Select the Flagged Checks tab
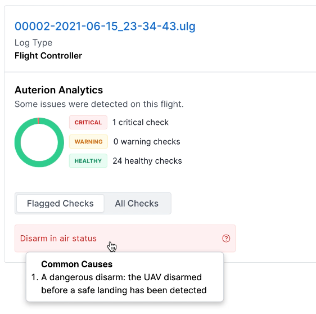Image resolution: width=316 pixels, height=314 pixels. [x=60, y=203]
